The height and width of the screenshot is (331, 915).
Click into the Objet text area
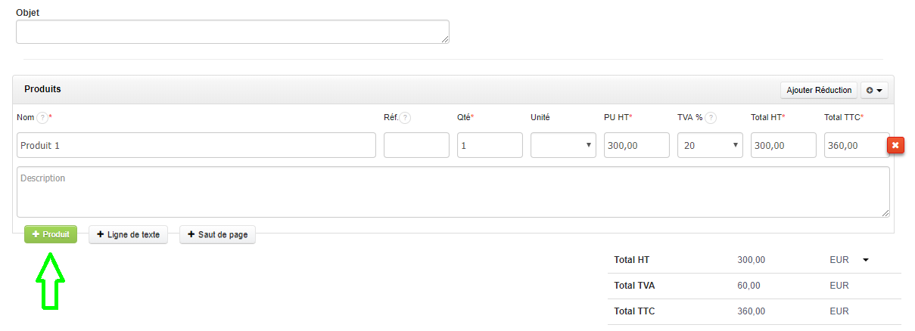point(232,32)
